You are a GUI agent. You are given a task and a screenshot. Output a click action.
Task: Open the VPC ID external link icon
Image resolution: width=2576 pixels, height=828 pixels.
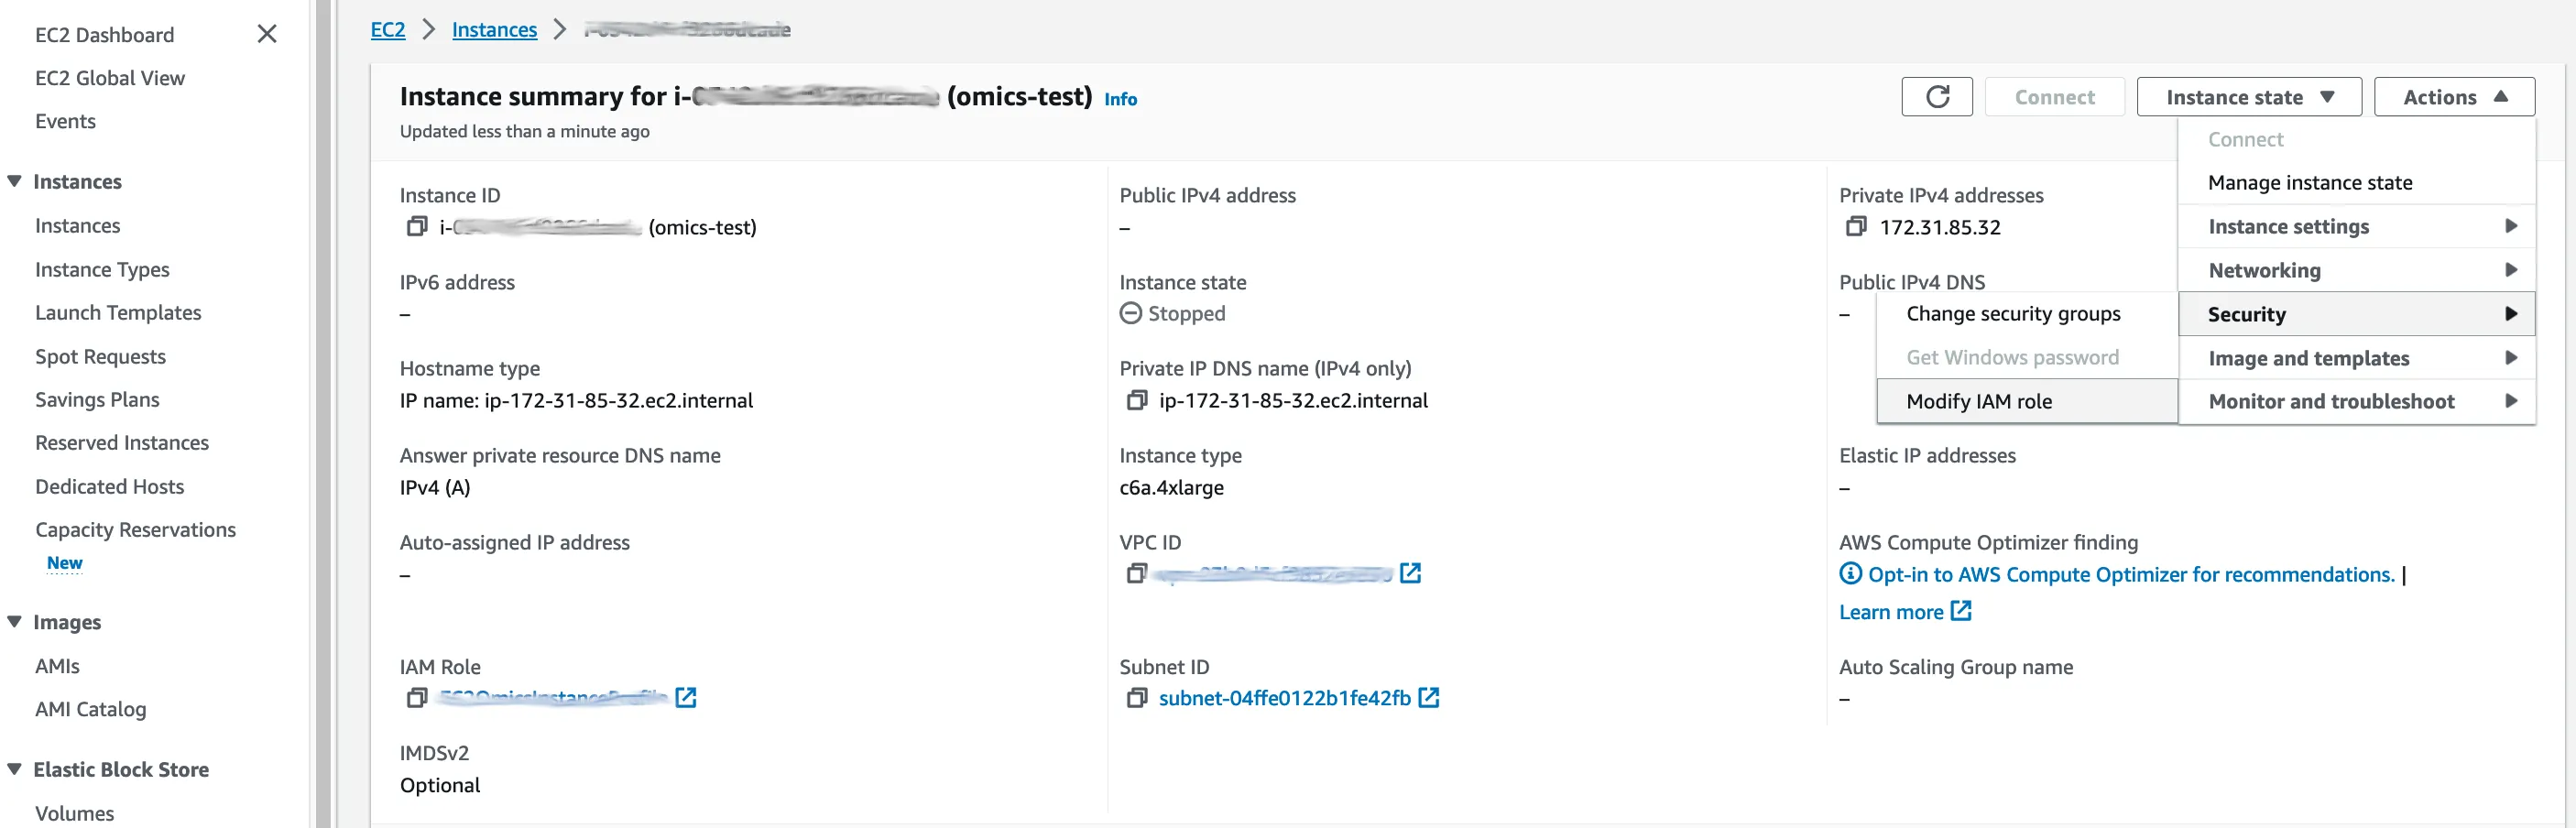pos(1410,573)
